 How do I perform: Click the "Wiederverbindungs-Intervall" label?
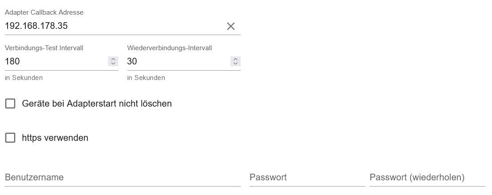point(169,48)
